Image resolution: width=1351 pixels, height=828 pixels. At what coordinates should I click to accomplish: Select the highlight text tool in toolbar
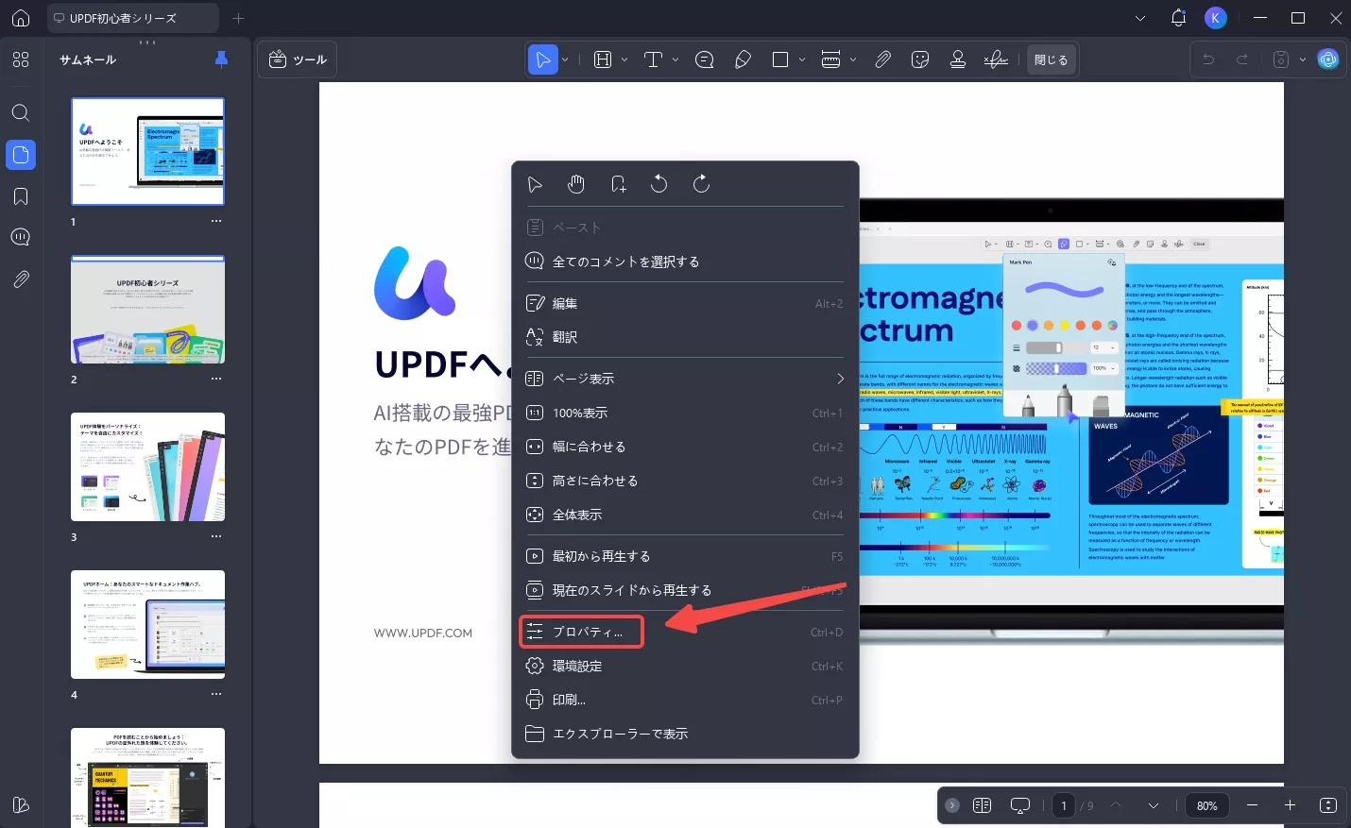pyautogui.click(x=603, y=59)
